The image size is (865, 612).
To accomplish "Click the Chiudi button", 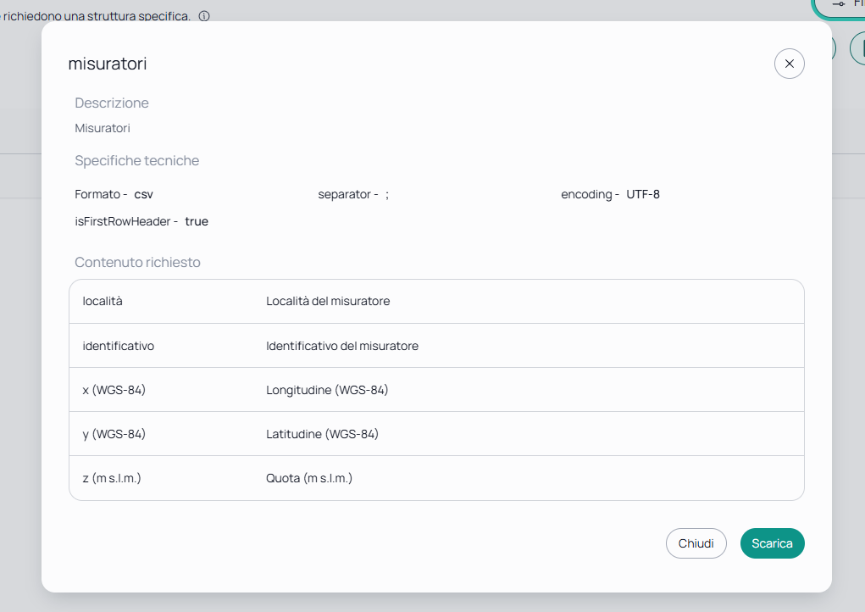I will [696, 543].
